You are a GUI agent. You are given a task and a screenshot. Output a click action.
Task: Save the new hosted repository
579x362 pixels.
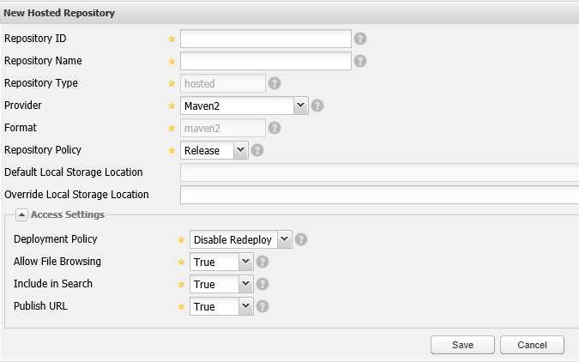(x=462, y=345)
